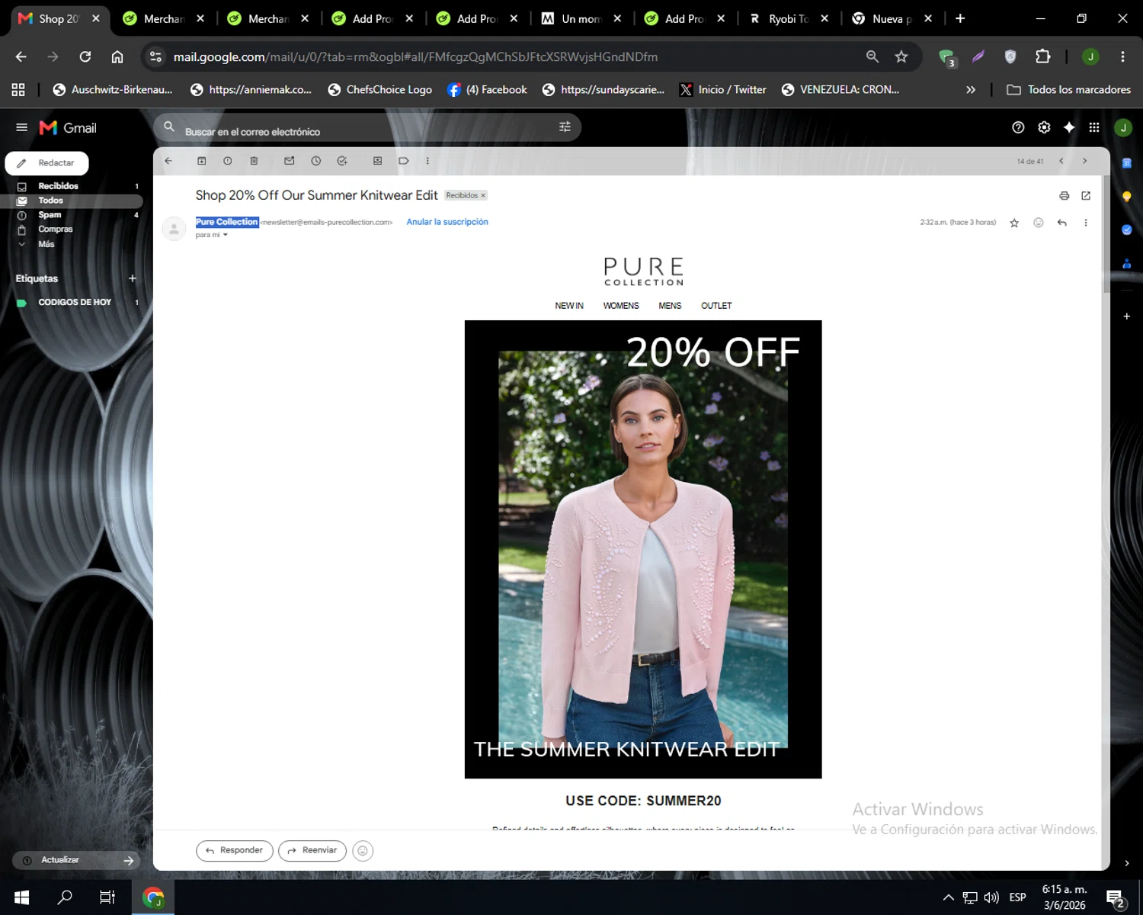The width and height of the screenshot is (1143, 915).
Task: Open Gmail support help icon
Action: (1018, 127)
